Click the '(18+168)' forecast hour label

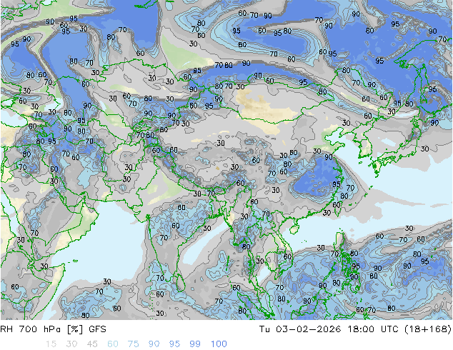(428, 329)
